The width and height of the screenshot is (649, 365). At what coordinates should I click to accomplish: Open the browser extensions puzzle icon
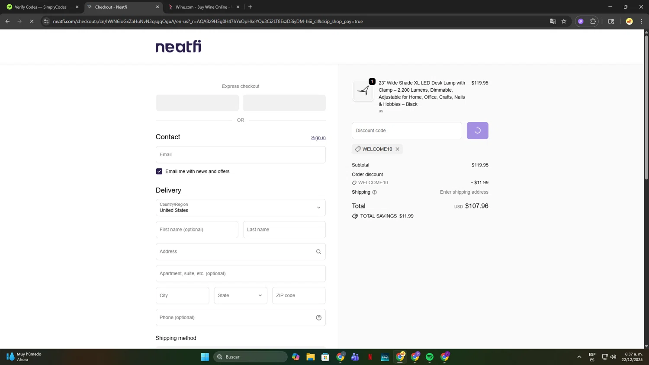click(593, 21)
